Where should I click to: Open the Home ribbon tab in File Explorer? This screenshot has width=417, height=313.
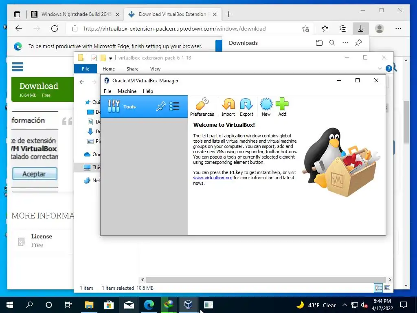click(109, 69)
